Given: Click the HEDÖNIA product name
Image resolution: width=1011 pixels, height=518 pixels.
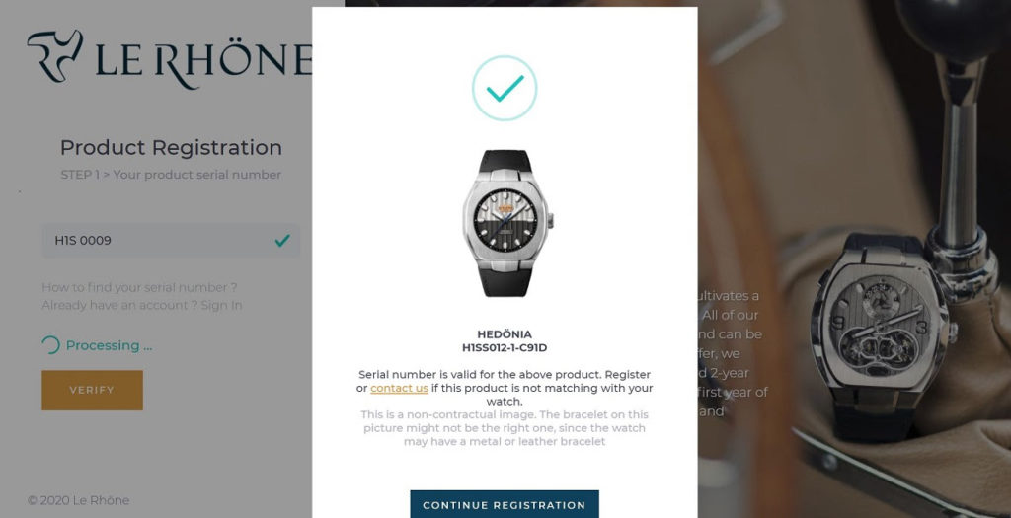Looking at the screenshot, I should [x=505, y=334].
